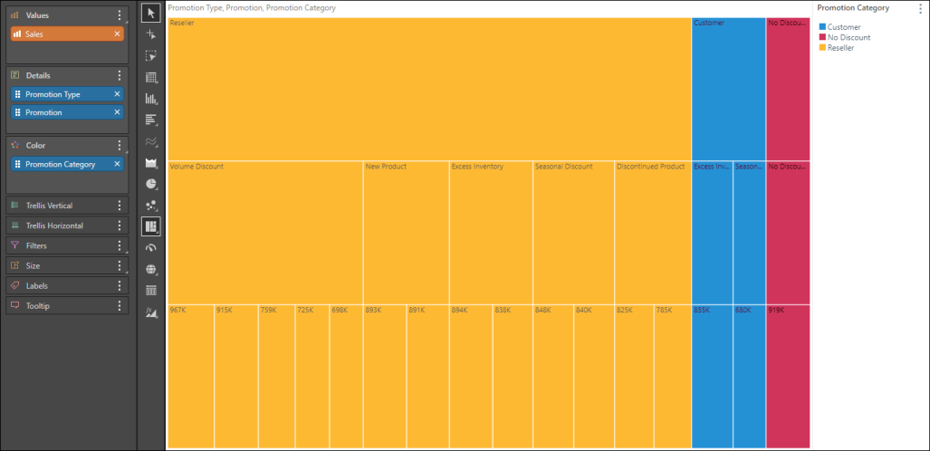Pick the gauge visualization icon
Screen dimensions: 930x451
click(x=151, y=247)
